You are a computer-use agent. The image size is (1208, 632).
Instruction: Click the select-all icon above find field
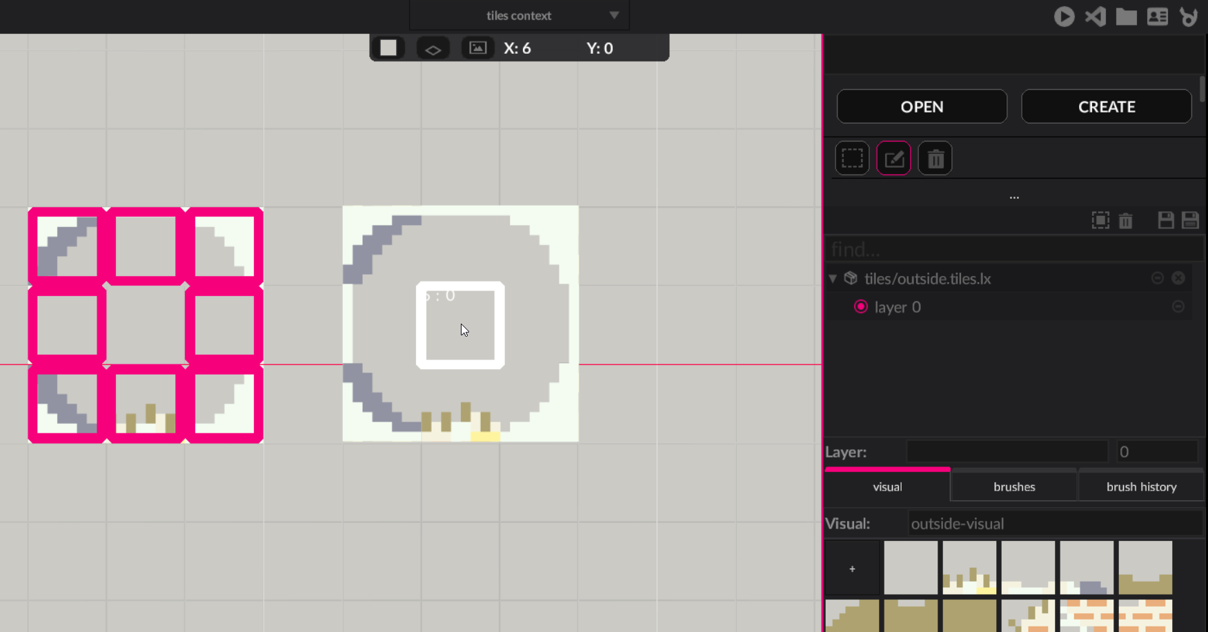1100,220
